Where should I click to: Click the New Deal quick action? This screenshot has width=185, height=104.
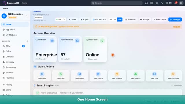[61, 76]
